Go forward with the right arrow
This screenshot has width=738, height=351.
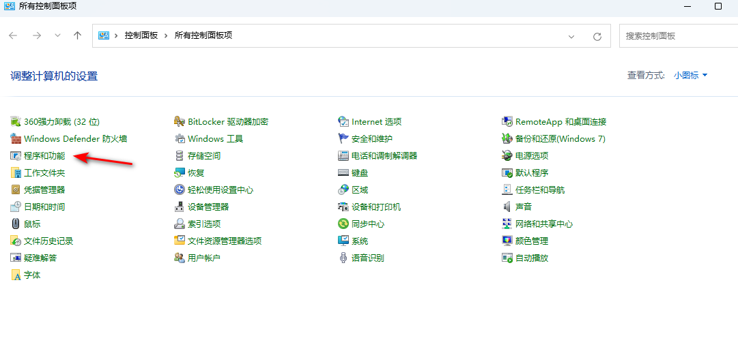(37, 35)
